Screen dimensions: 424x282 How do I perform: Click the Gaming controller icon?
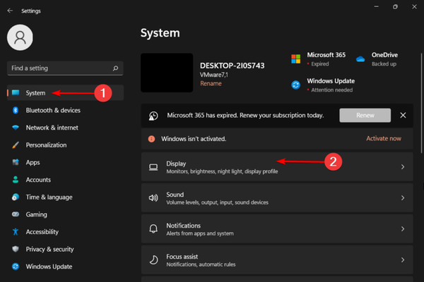(16, 214)
